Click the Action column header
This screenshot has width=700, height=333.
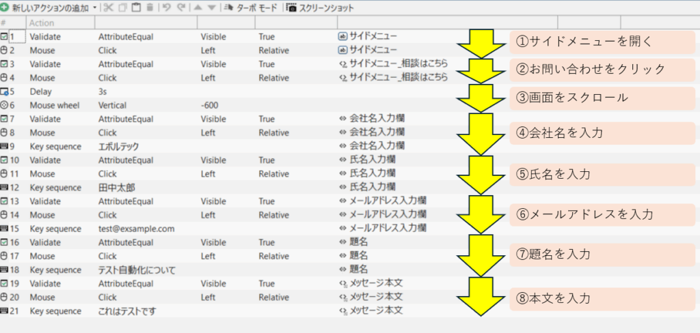41,23
